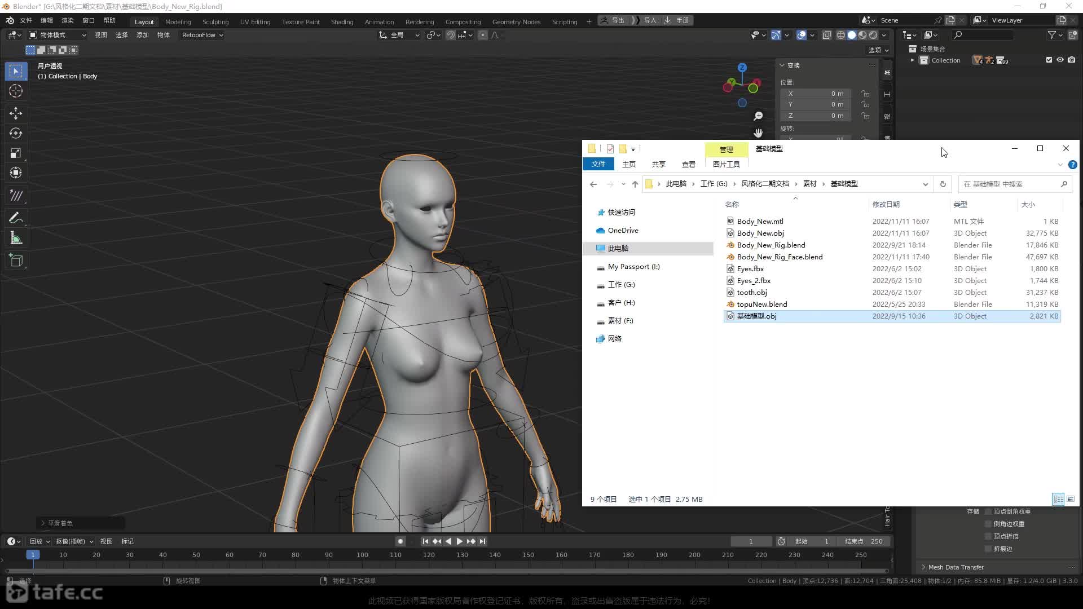Toggle Collection exclude checkbox in outliner
1083x609 pixels.
pos(1049,60)
